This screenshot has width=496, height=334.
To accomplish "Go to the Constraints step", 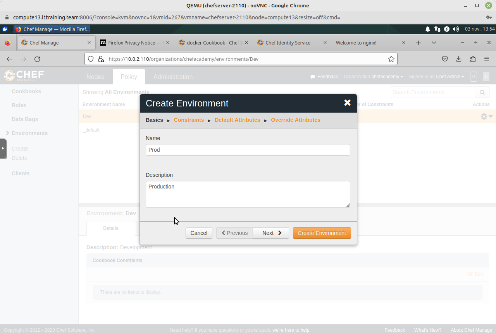I will point(189,120).
